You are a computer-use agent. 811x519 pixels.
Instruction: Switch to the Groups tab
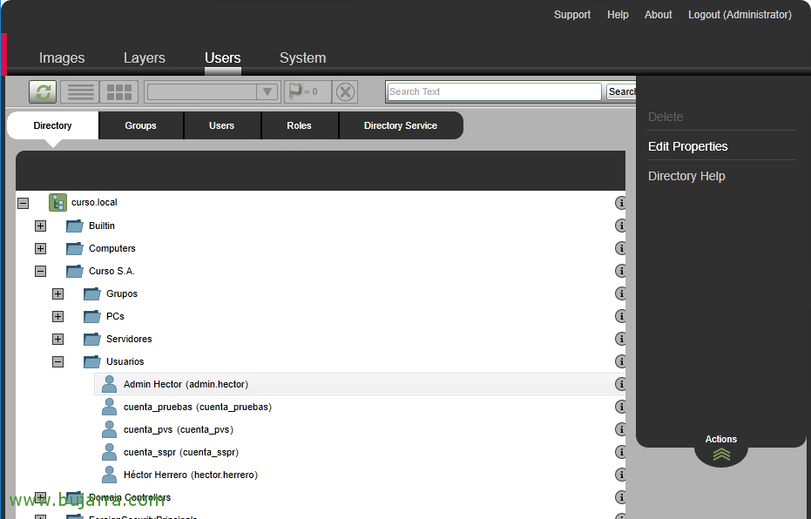click(140, 125)
